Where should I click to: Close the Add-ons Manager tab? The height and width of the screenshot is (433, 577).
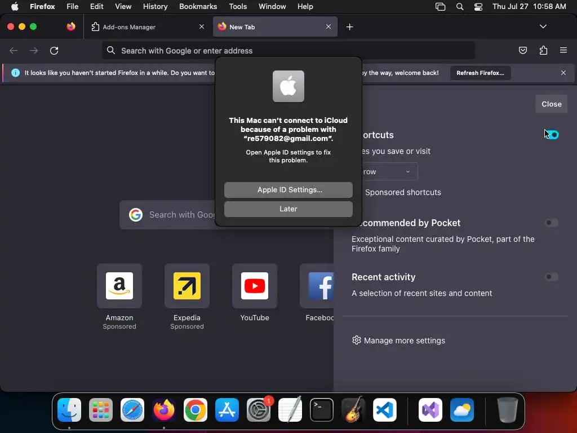click(202, 26)
